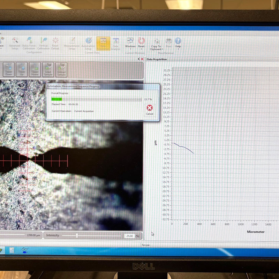Screen dimensions: 279x279
Task: Click the scan profile graph area
Action: click(x=225, y=143)
